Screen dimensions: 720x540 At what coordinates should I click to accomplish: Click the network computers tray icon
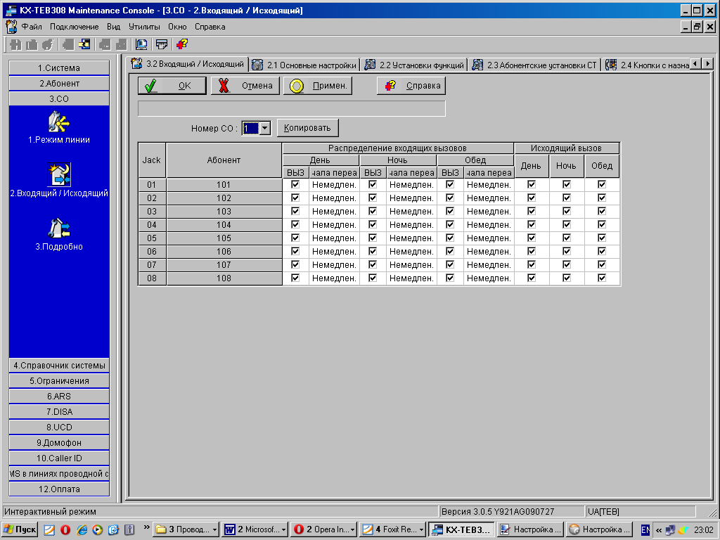click(671, 530)
